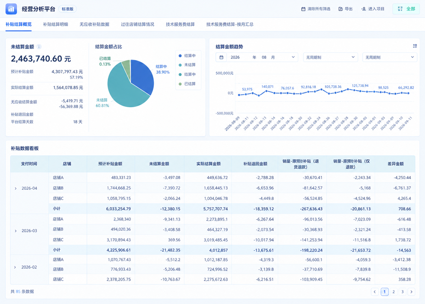425x304 pixels.
Task: Open chart settings icon in 结算金额趋势 panel
Action: [415, 46]
